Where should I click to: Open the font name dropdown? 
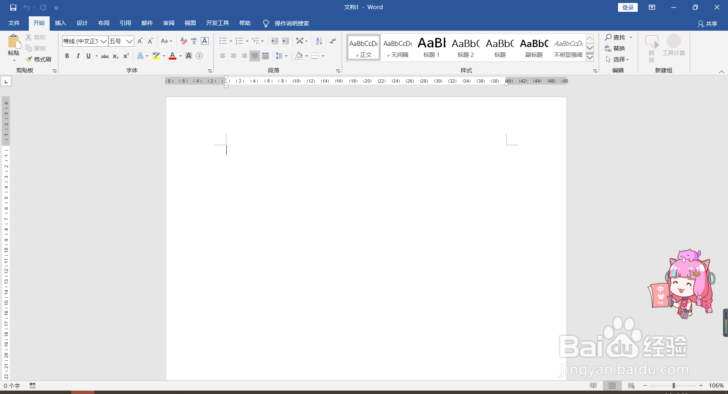pos(104,41)
